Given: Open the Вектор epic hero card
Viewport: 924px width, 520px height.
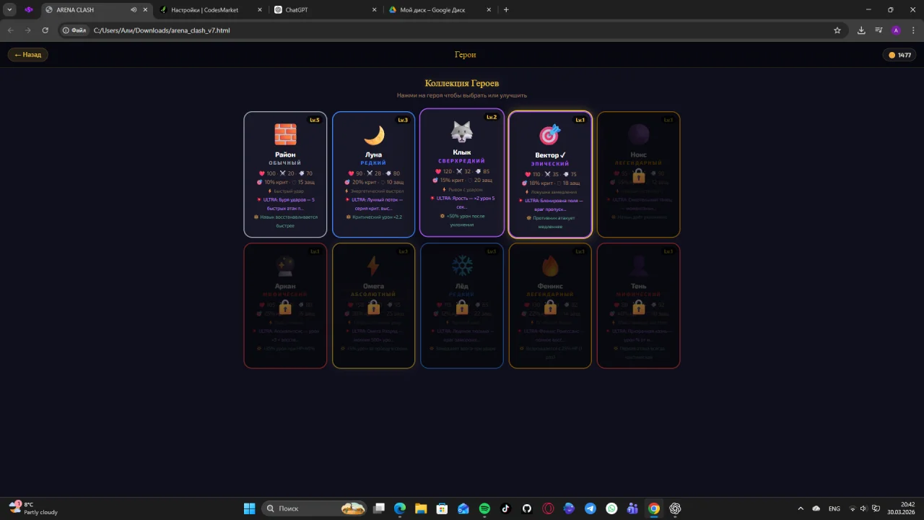Looking at the screenshot, I should click(550, 174).
